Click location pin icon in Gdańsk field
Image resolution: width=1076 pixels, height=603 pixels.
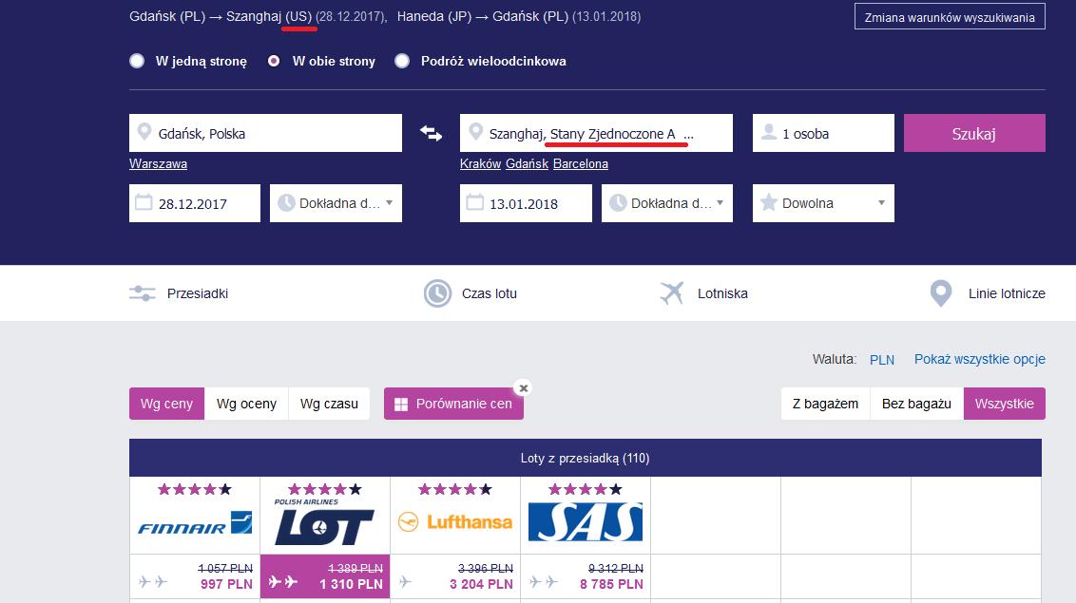[144, 132]
